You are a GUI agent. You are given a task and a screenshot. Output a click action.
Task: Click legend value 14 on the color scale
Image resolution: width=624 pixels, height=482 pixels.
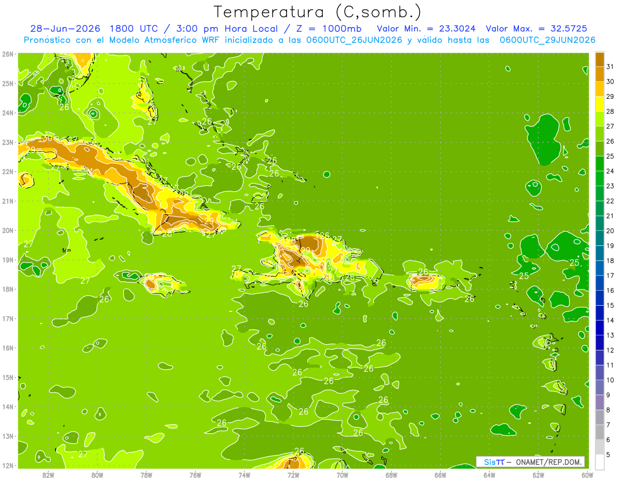click(x=610, y=320)
